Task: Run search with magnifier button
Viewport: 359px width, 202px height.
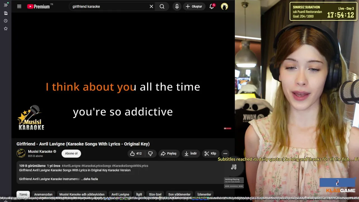Action: tap(162, 6)
